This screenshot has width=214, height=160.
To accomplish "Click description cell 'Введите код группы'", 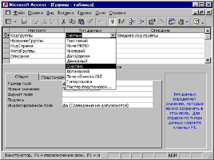I will click(160, 36).
